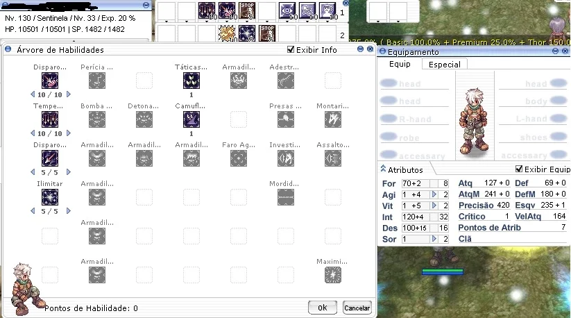This screenshot has height=318, width=571.
Task: Increase Ilimitar skill level
Action: click(x=68, y=211)
